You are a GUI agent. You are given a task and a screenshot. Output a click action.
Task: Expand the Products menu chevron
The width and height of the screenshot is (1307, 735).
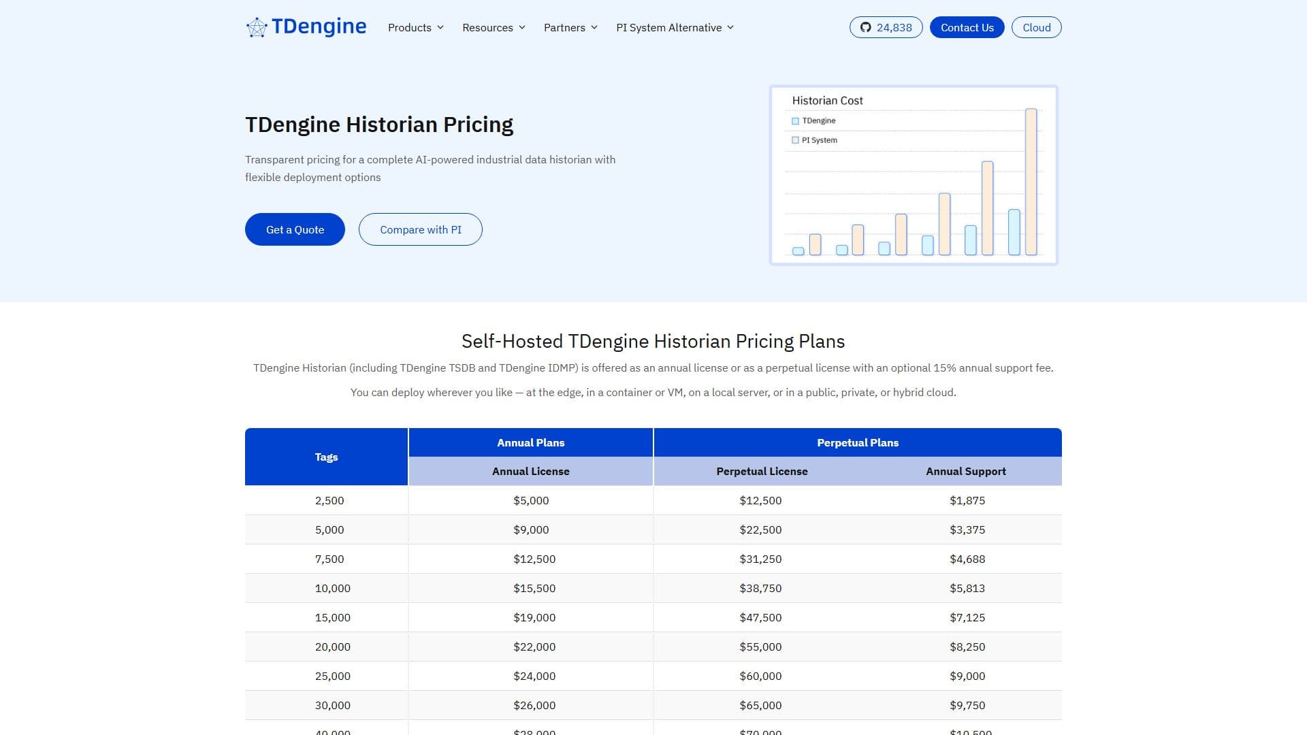tap(440, 27)
